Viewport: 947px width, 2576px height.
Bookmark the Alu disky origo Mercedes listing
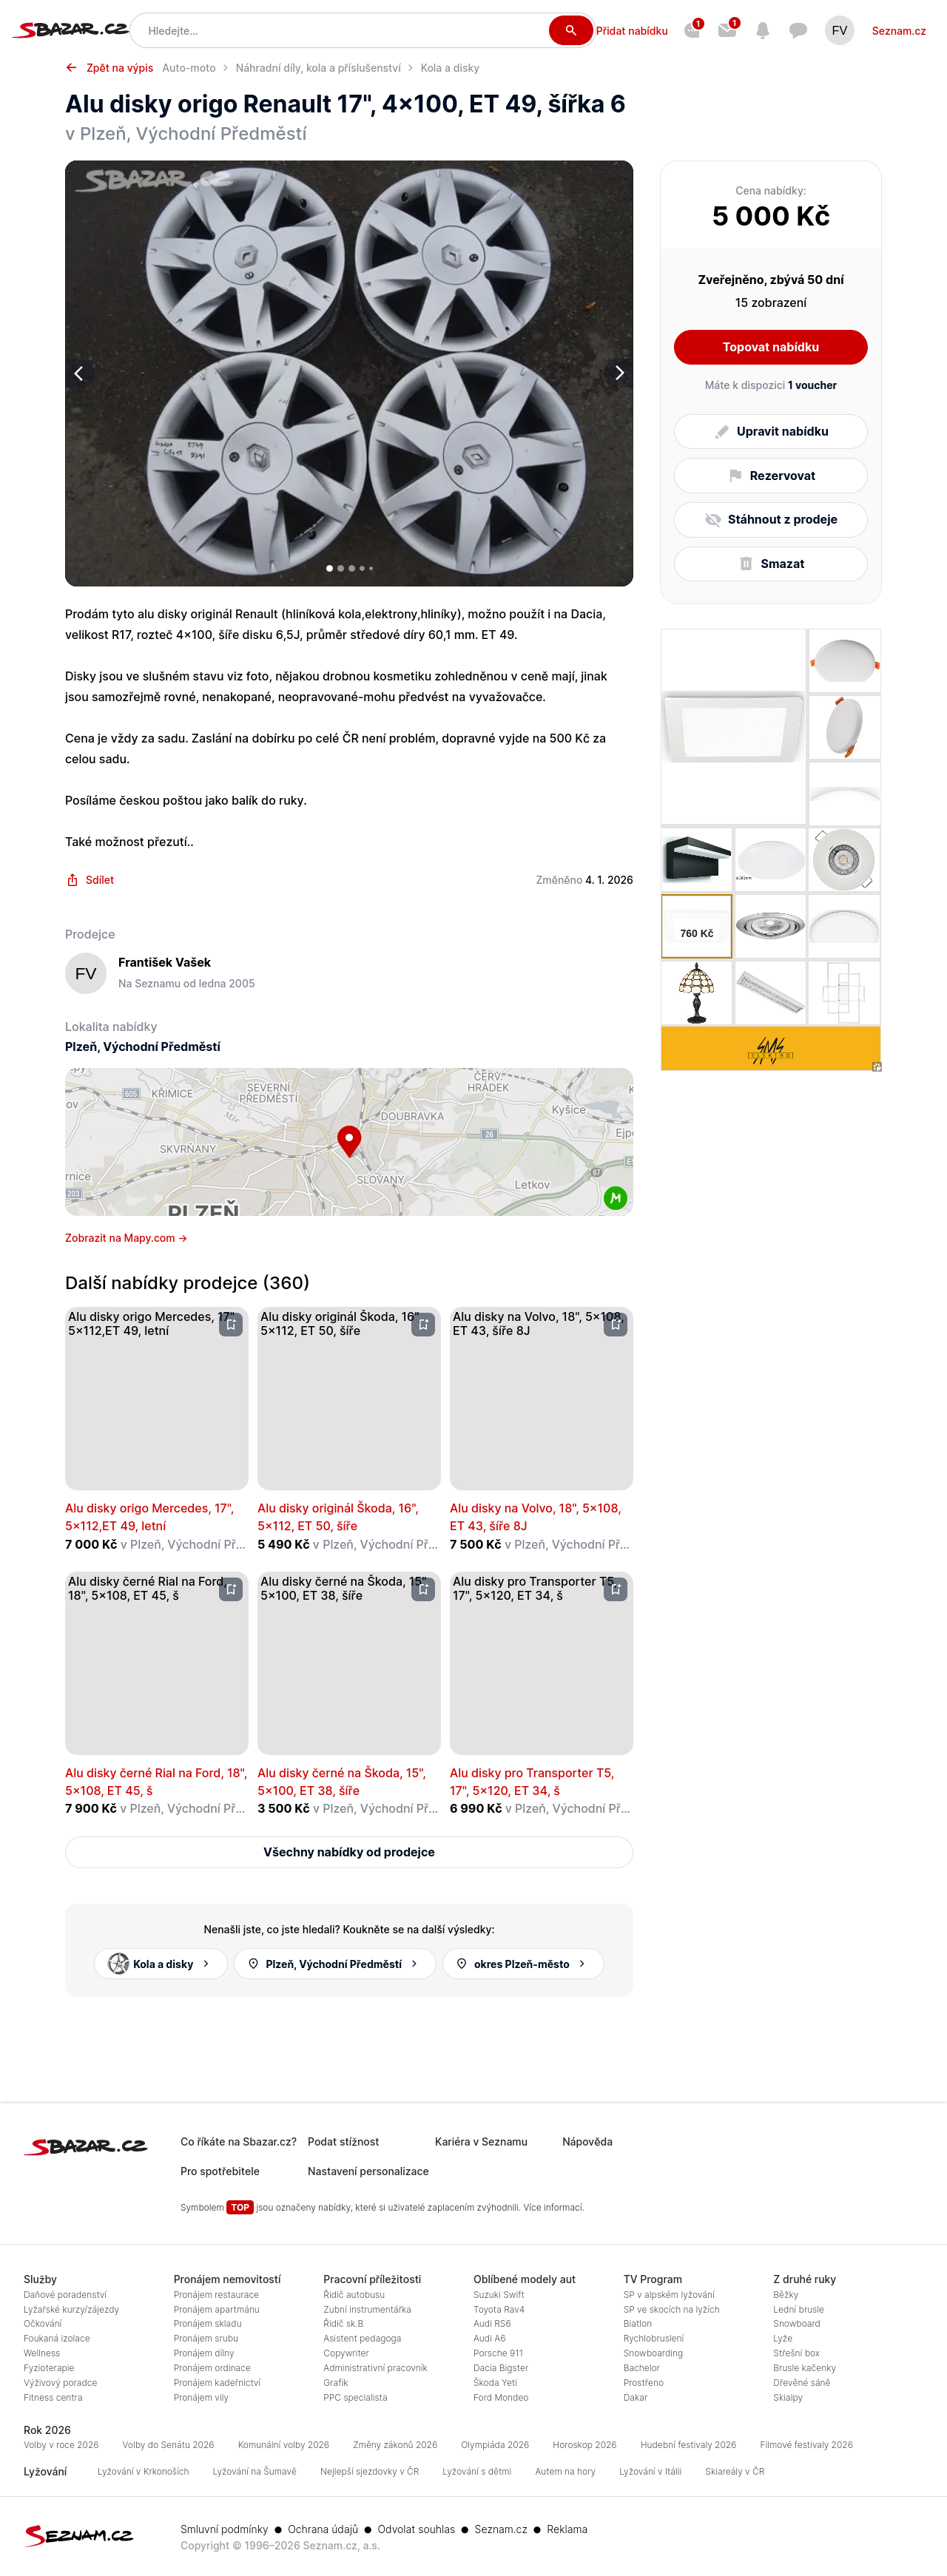point(231,1324)
